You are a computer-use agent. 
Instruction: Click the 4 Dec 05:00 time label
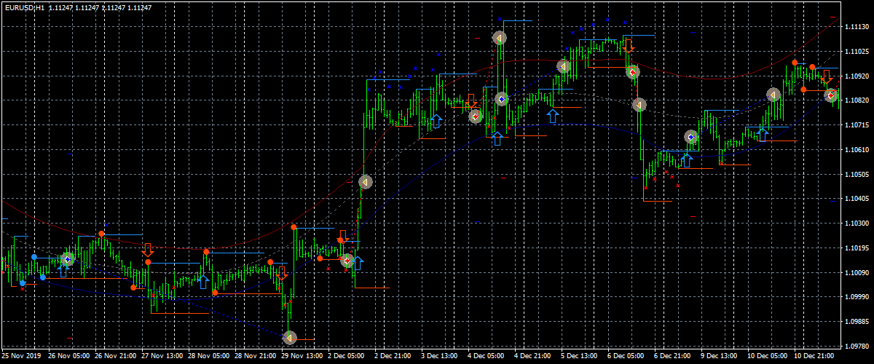point(487,357)
